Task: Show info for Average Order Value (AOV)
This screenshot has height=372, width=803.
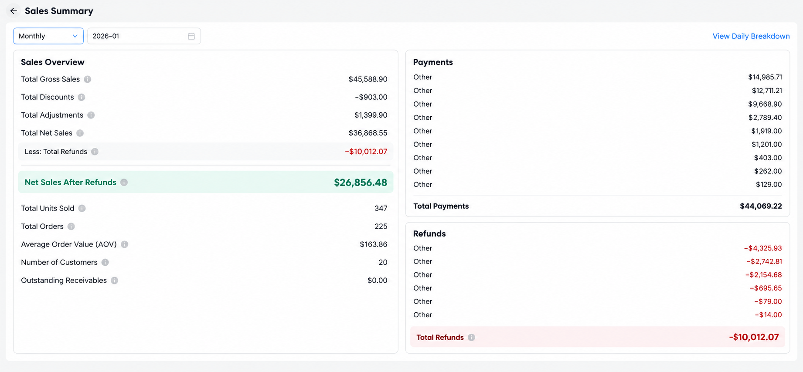Action: 125,244
